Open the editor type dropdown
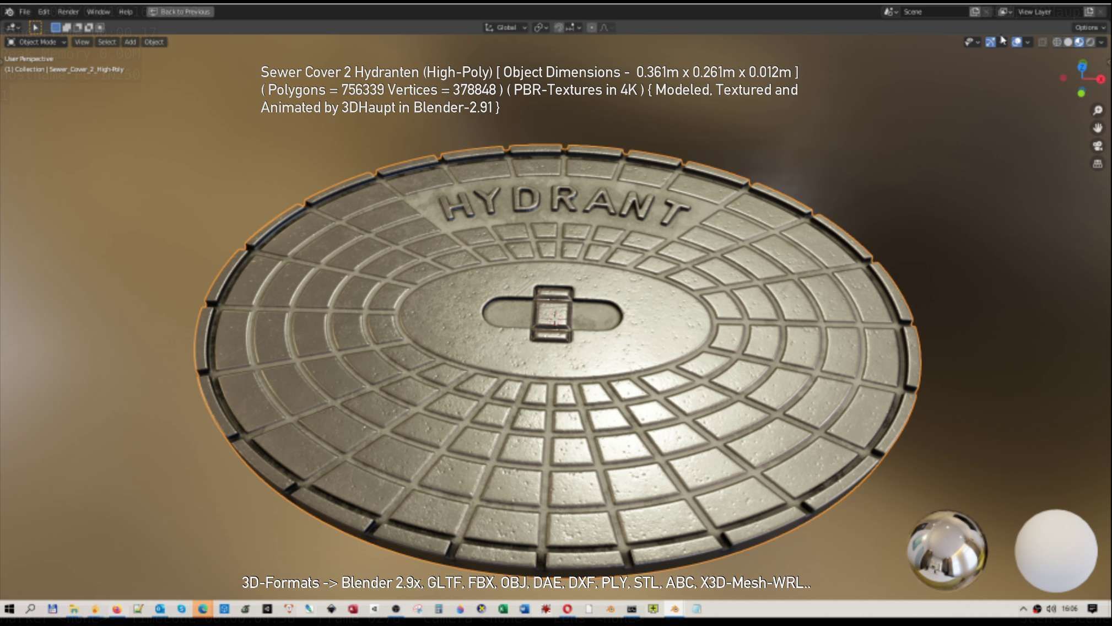This screenshot has width=1112, height=626. click(x=13, y=27)
